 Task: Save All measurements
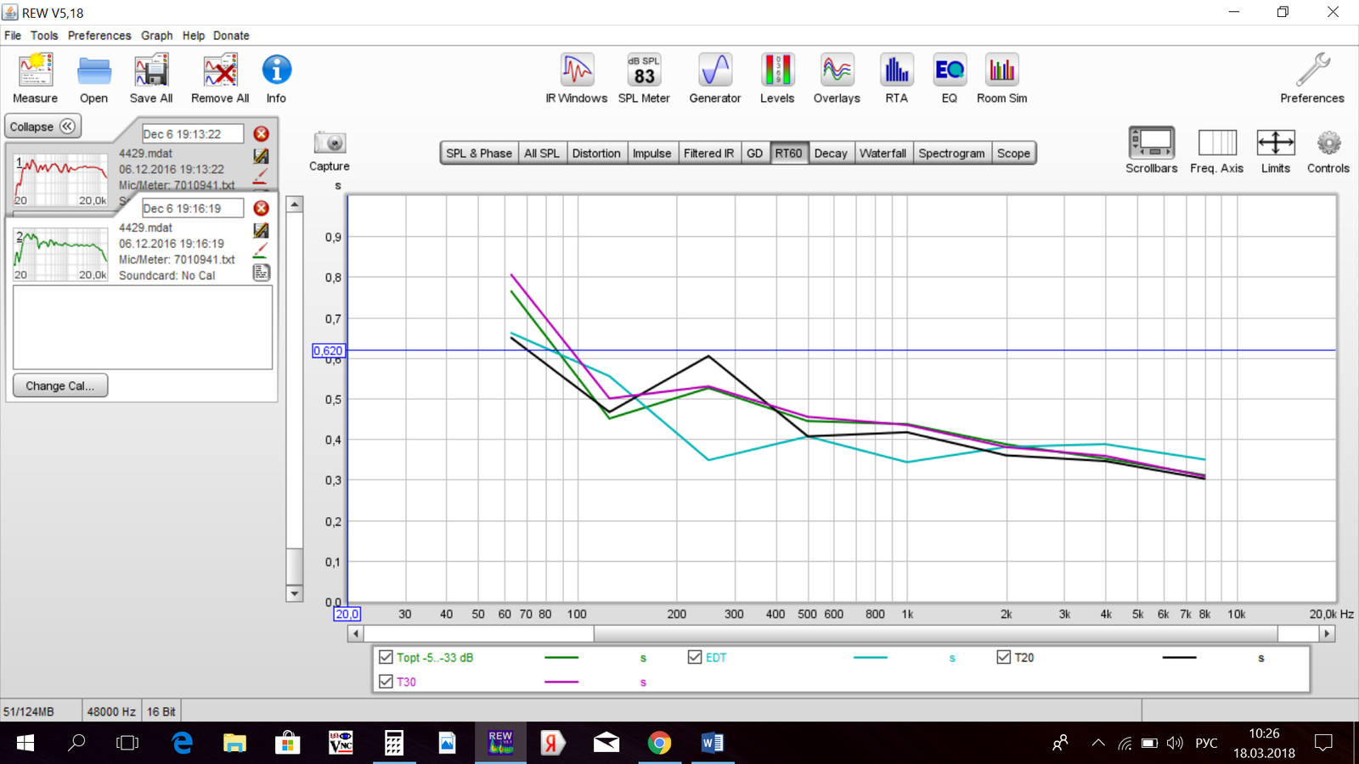(151, 78)
